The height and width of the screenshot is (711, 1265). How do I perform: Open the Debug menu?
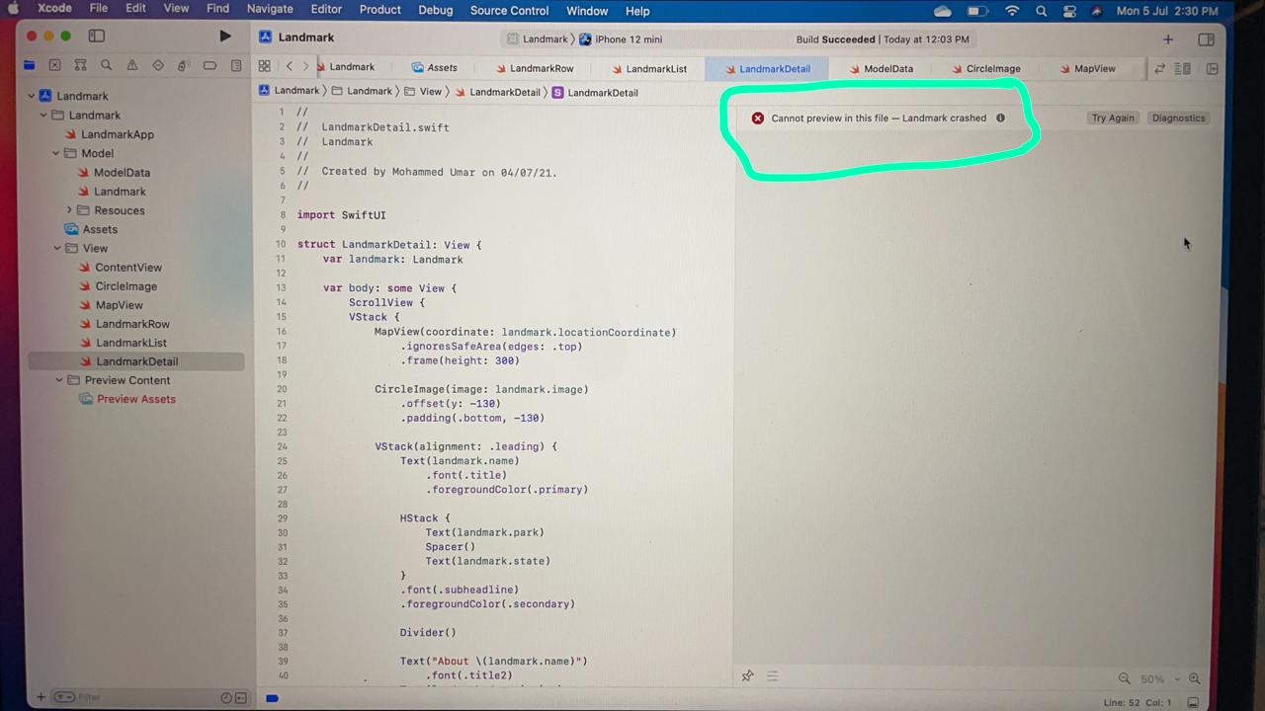click(435, 10)
